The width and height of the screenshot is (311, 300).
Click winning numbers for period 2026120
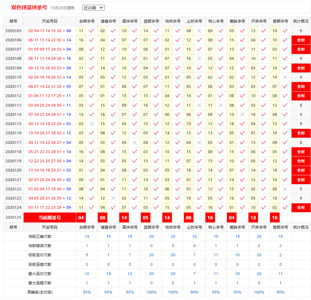coord(50,170)
